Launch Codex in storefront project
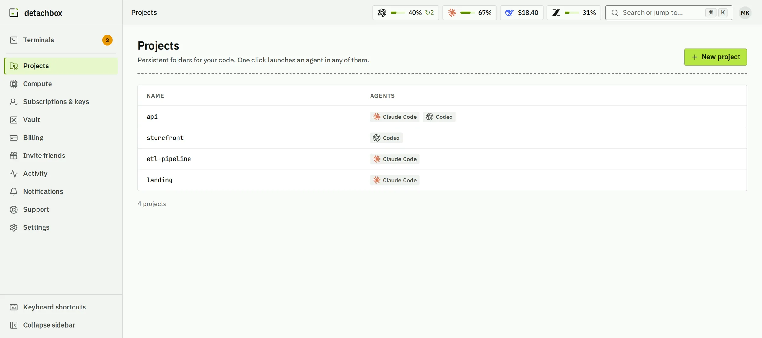 click(386, 138)
